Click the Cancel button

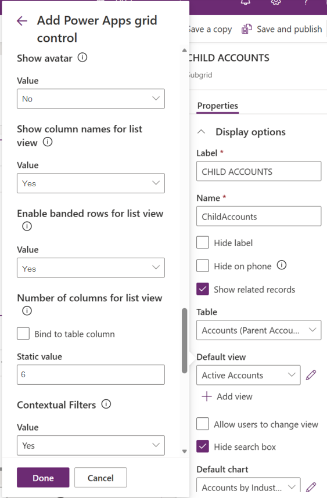coord(100,477)
